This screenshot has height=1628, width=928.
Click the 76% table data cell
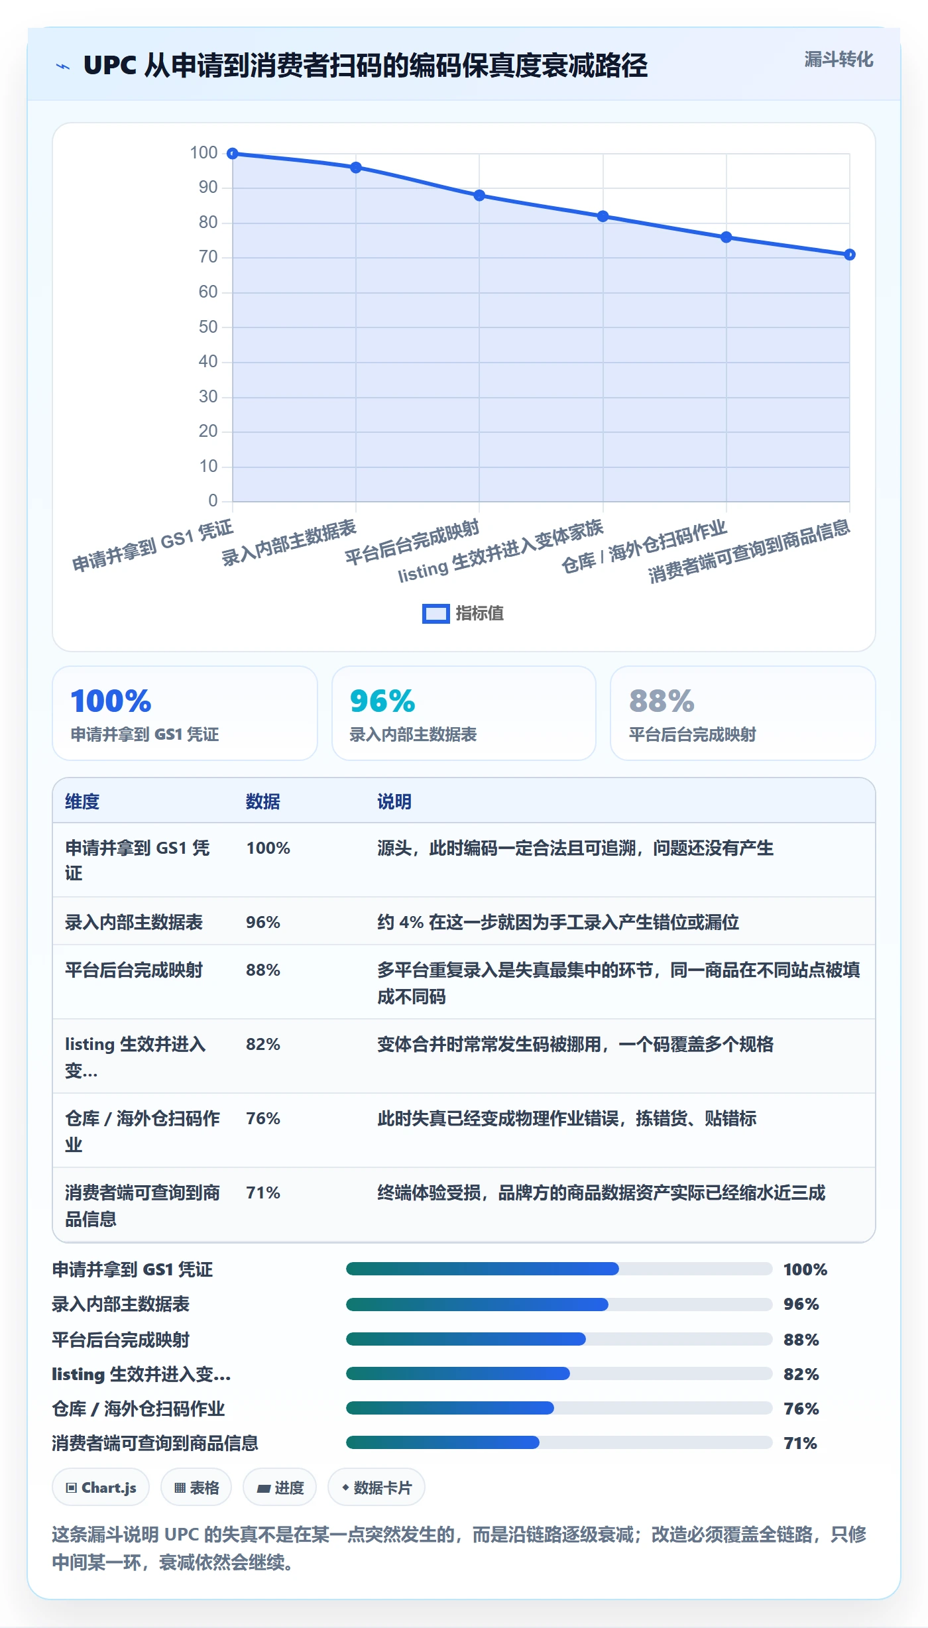pyautogui.click(x=263, y=1119)
